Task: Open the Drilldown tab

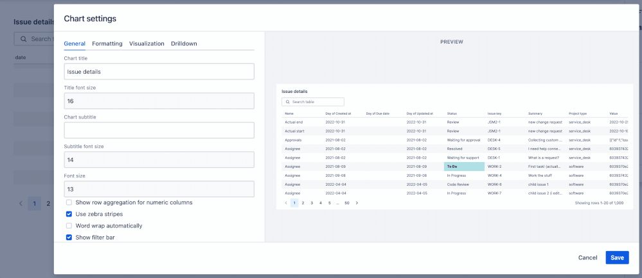Action: coord(184,44)
